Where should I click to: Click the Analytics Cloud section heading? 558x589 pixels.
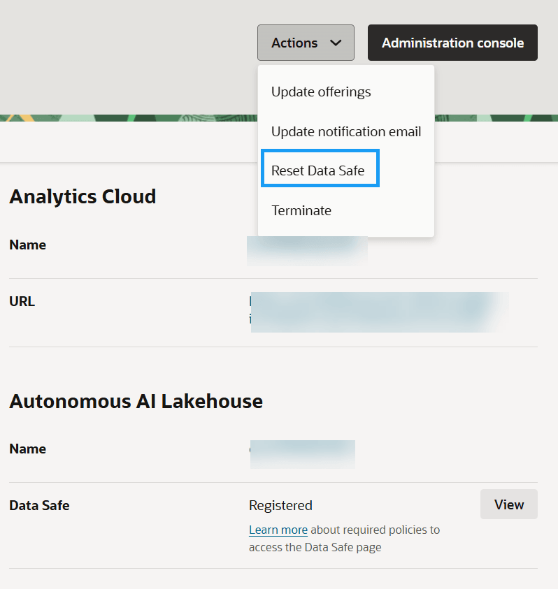click(83, 196)
